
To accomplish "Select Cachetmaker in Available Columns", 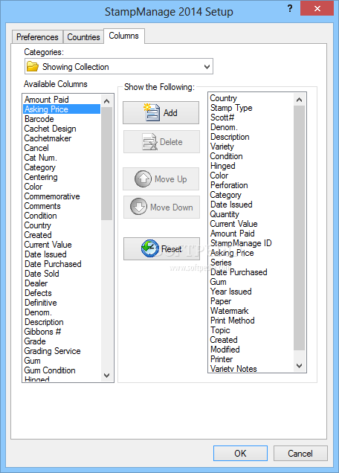I will (x=62, y=138).
